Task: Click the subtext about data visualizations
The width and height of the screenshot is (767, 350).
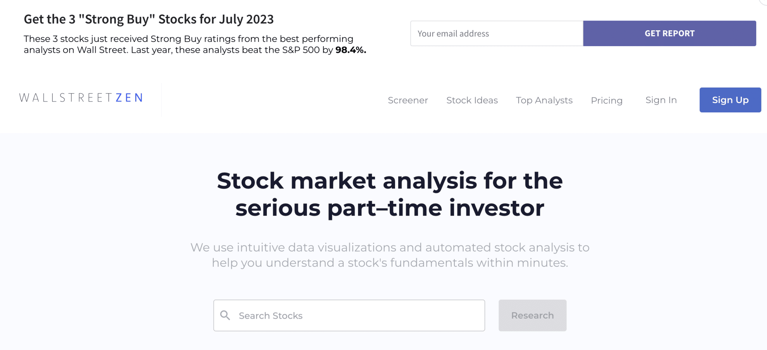Action: 390,255
